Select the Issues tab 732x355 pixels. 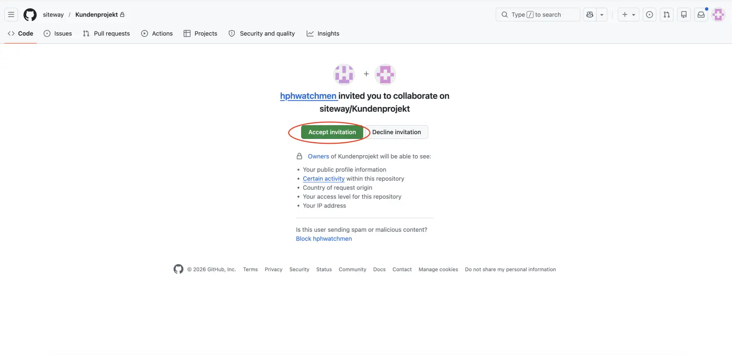tap(58, 33)
